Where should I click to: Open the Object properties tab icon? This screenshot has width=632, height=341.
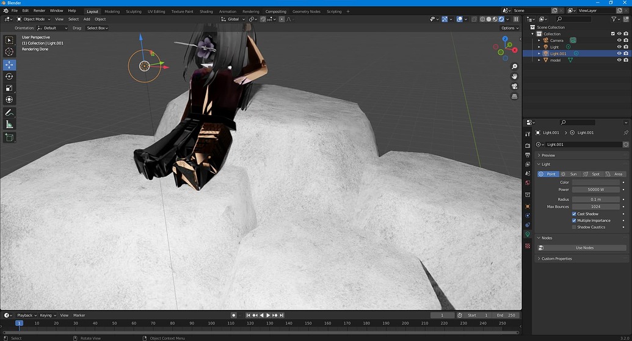point(528,206)
